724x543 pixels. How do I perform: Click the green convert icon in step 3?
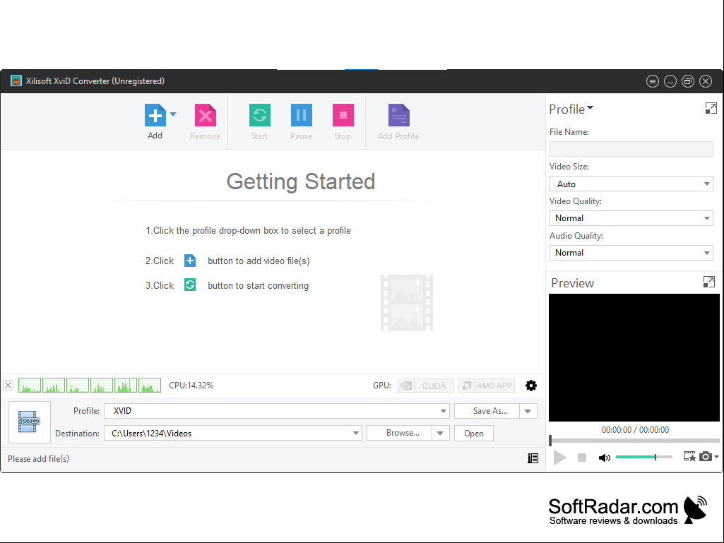(190, 285)
